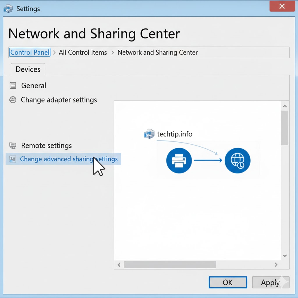
Task: Click the Change adapter settings icon
Action: [x=13, y=100]
